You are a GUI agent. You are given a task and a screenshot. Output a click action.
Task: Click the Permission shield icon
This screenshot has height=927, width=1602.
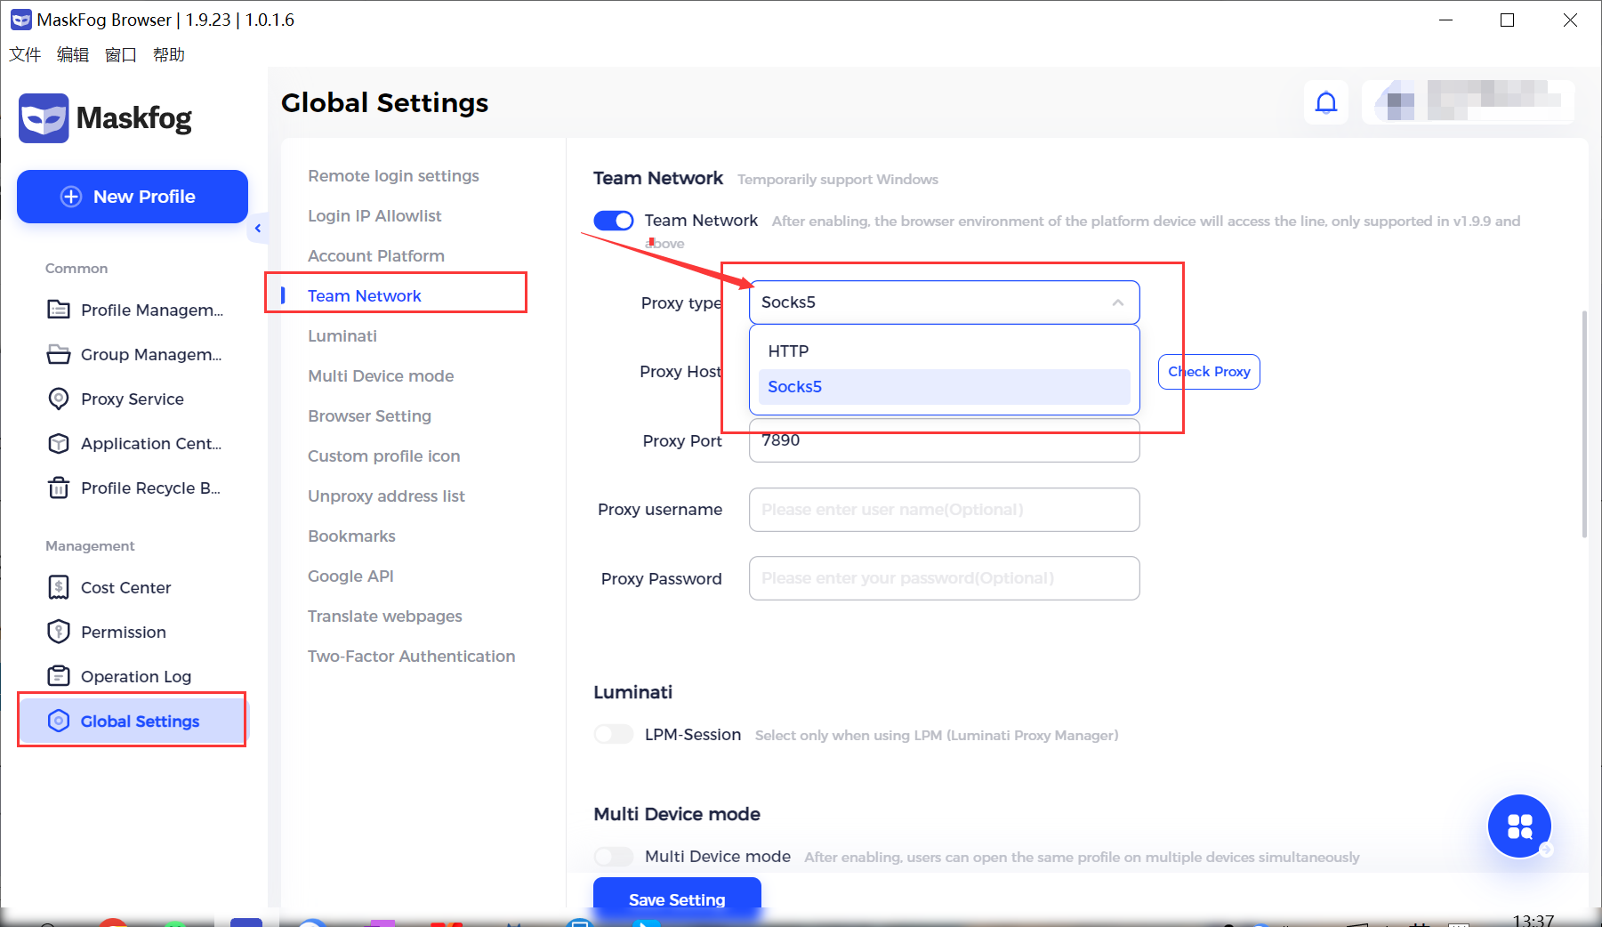pos(59,632)
